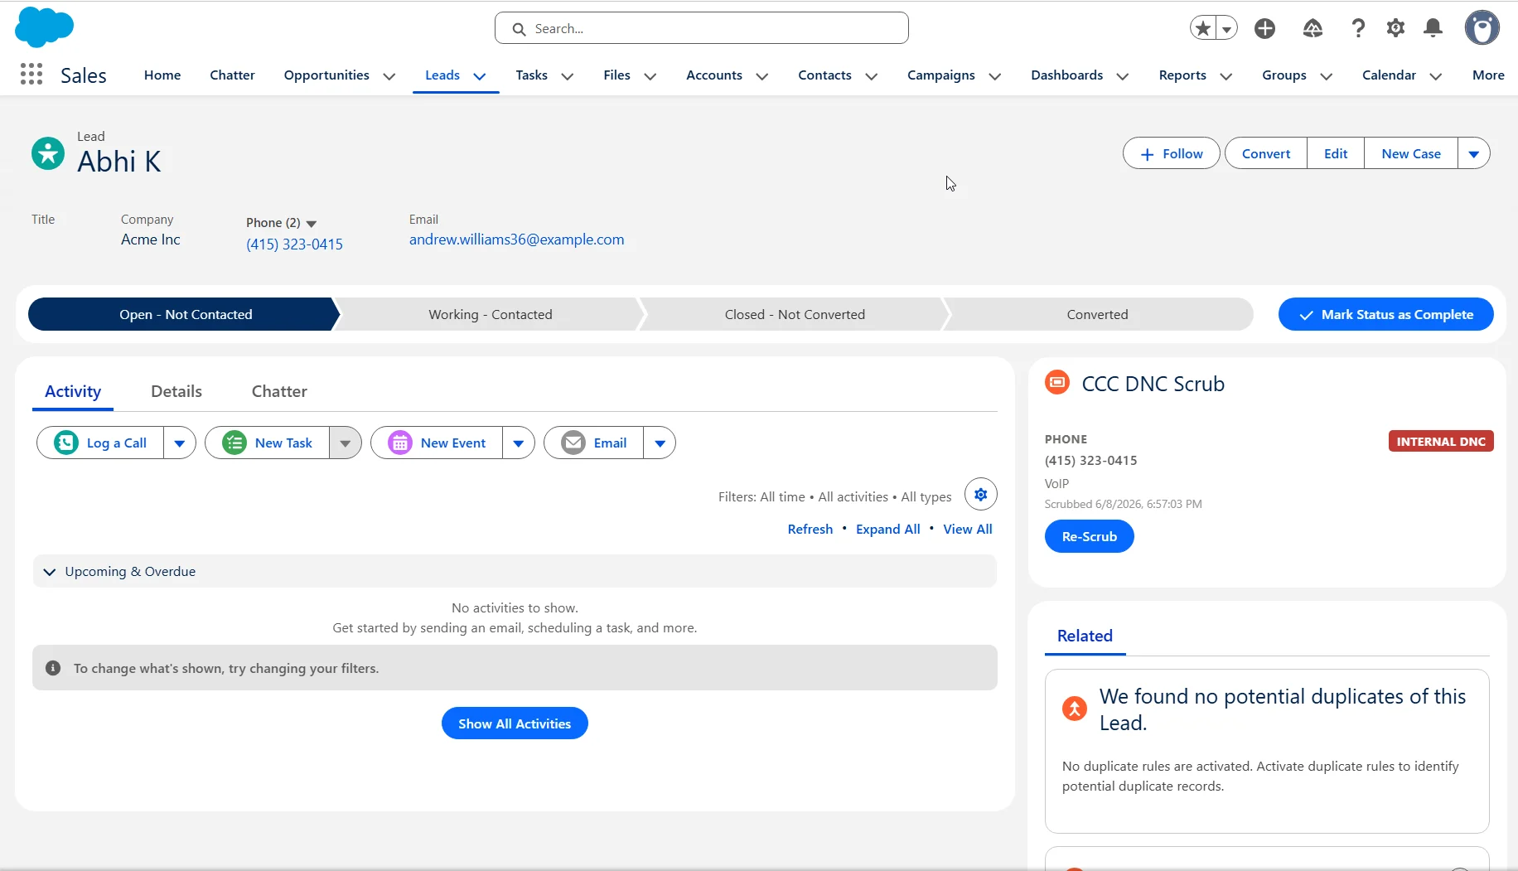Focus the global Search field

tap(702, 28)
